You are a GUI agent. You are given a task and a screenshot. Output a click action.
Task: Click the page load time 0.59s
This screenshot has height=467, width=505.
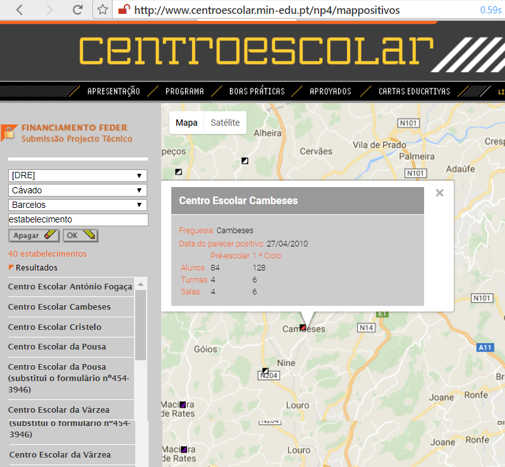pos(490,10)
